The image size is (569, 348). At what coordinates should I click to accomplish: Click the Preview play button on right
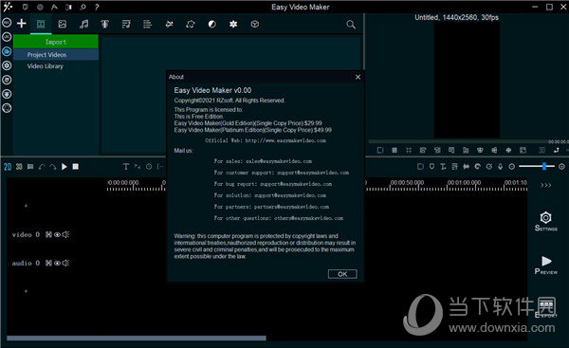point(546,265)
